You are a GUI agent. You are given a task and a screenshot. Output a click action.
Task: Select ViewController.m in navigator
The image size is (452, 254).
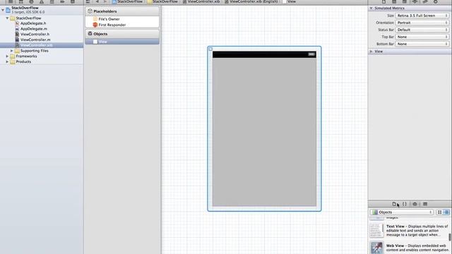[35, 40]
